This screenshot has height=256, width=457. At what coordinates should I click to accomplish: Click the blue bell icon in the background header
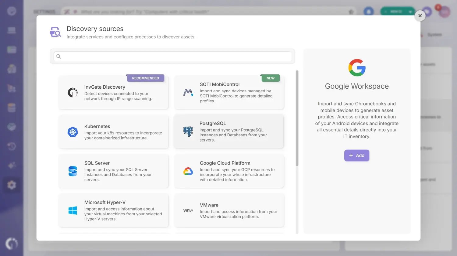tap(369, 12)
